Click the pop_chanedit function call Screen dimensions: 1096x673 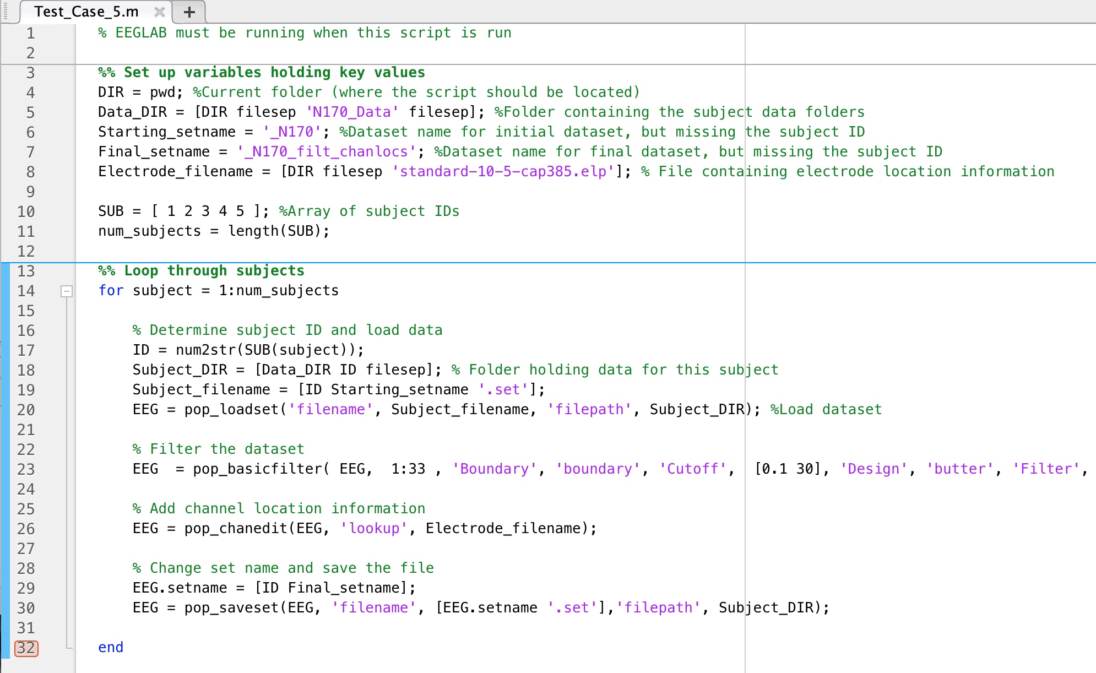(236, 529)
